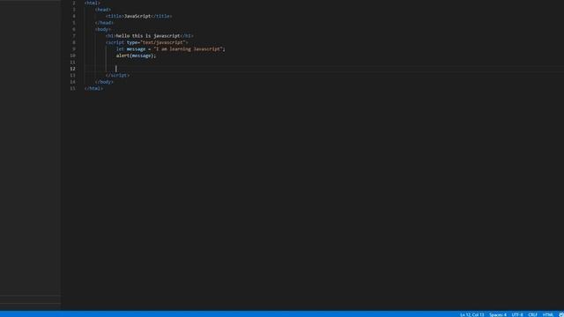Image resolution: width=564 pixels, height=317 pixels.
Task: Open HTML language mode selector
Action: (547, 314)
